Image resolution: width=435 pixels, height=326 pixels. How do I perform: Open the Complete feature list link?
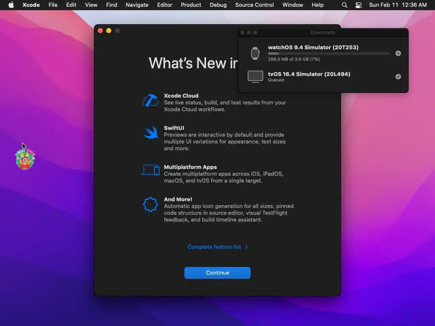pyautogui.click(x=214, y=247)
